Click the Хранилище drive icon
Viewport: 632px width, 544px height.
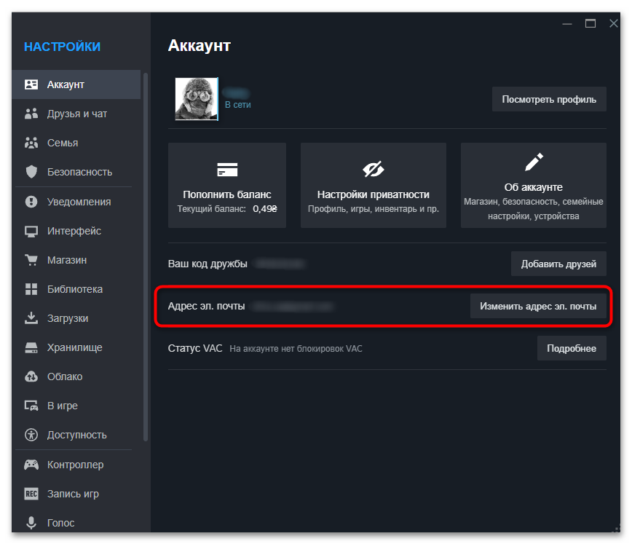31,347
